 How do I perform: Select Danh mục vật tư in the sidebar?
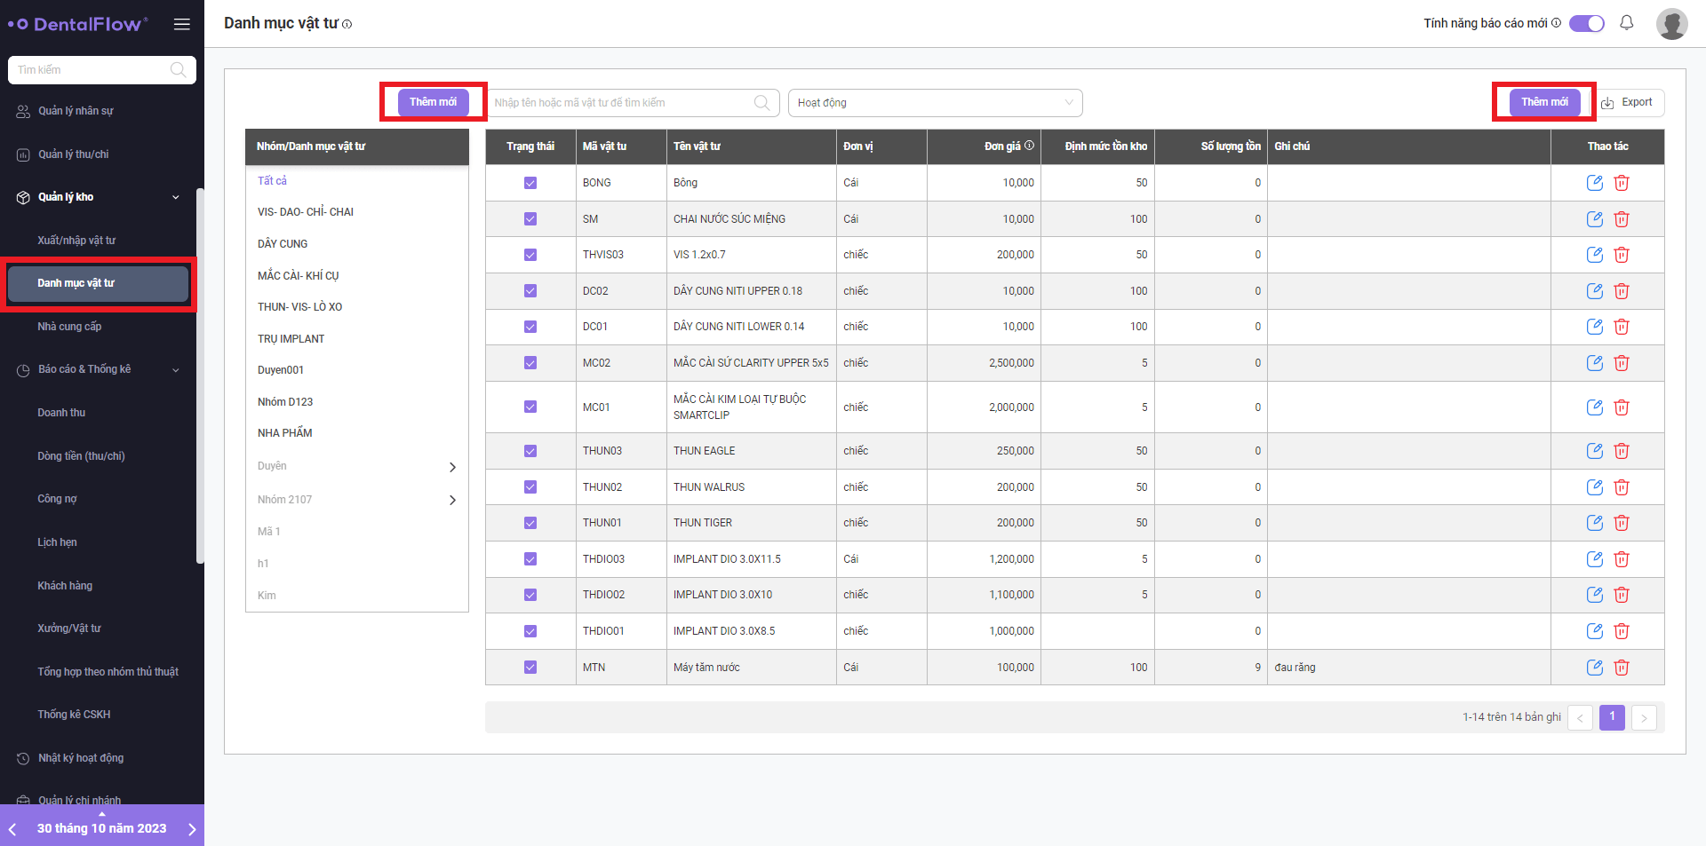tap(98, 283)
